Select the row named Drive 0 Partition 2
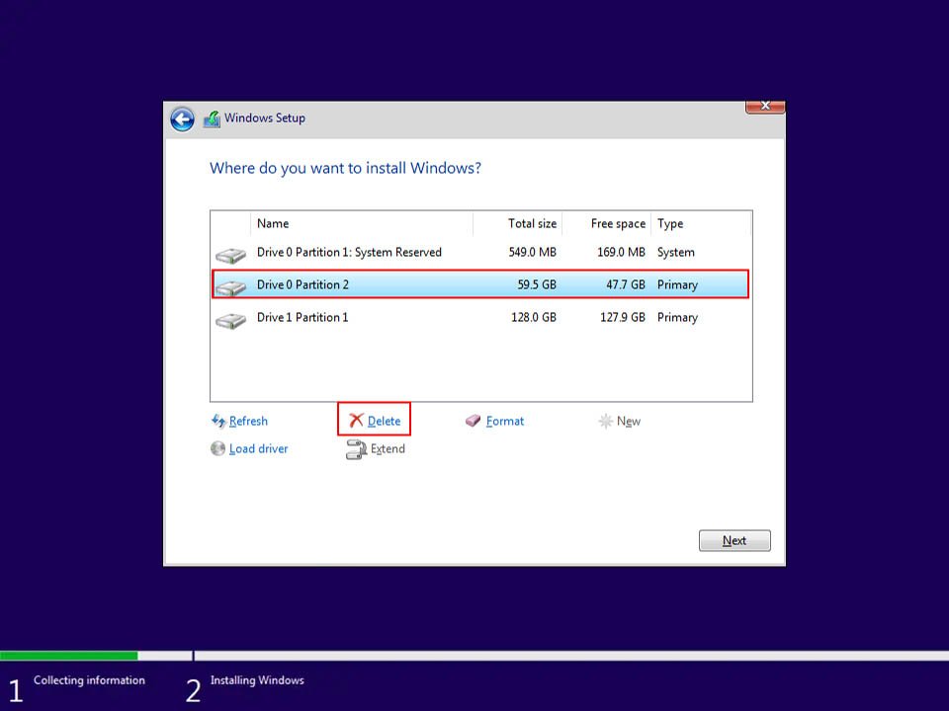 (x=480, y=284)
